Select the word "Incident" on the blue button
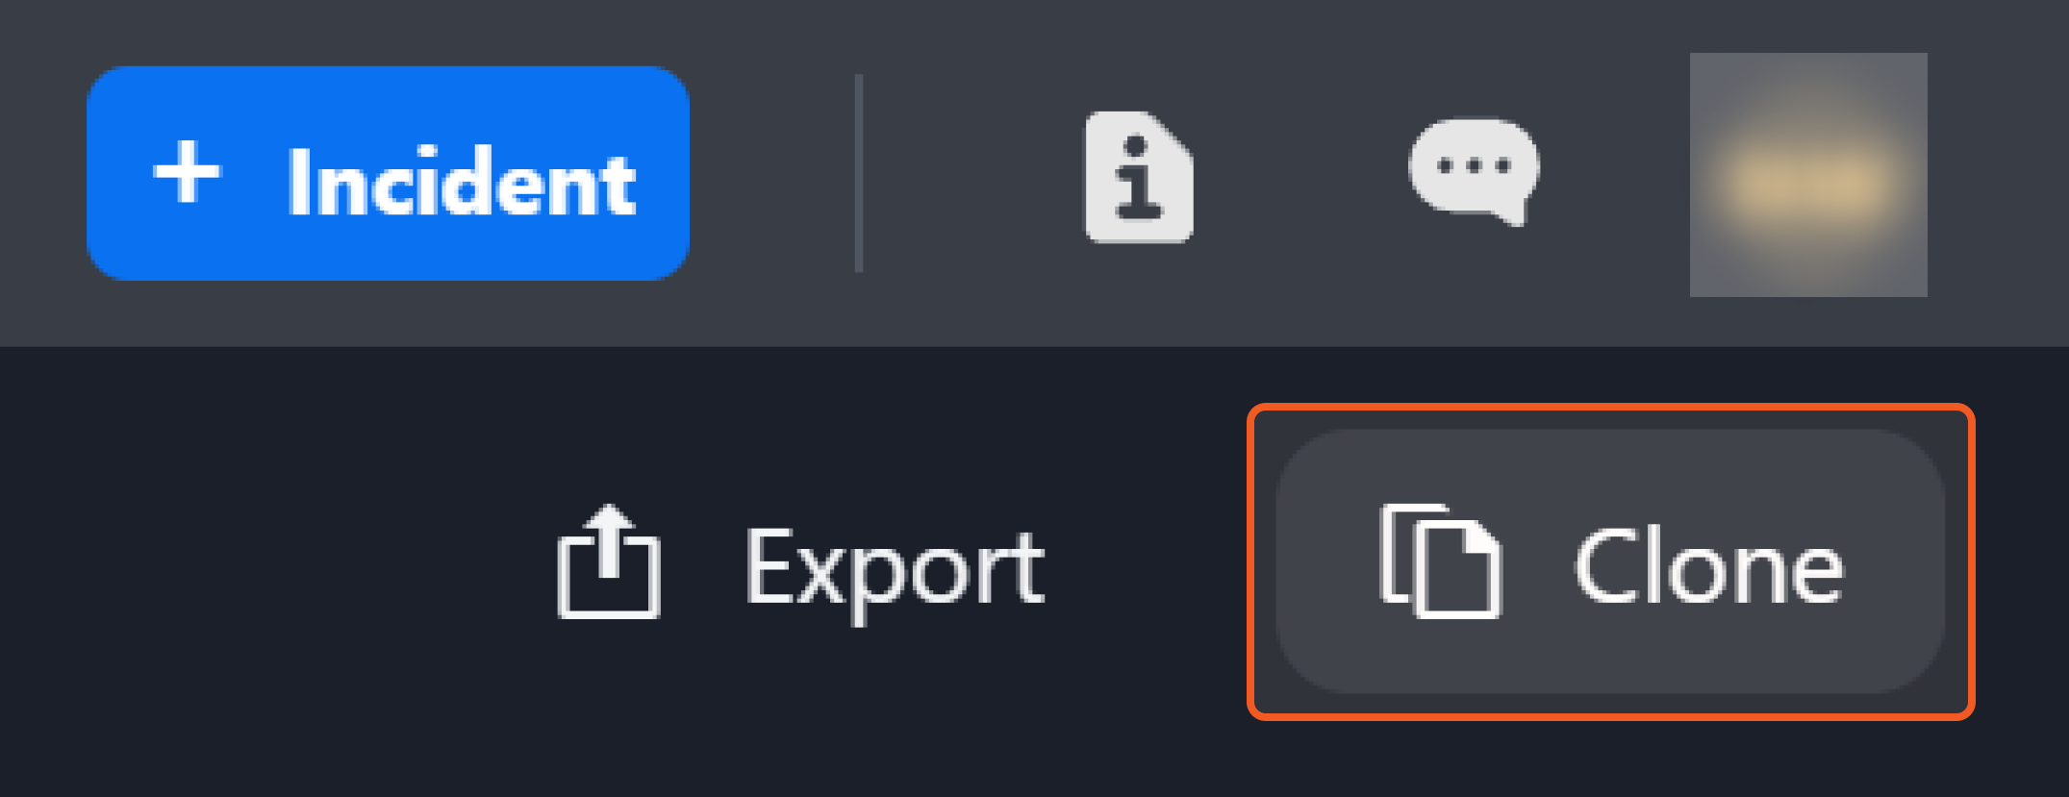Viewport: 2069px width, 797px height. (x=462, y=182)
